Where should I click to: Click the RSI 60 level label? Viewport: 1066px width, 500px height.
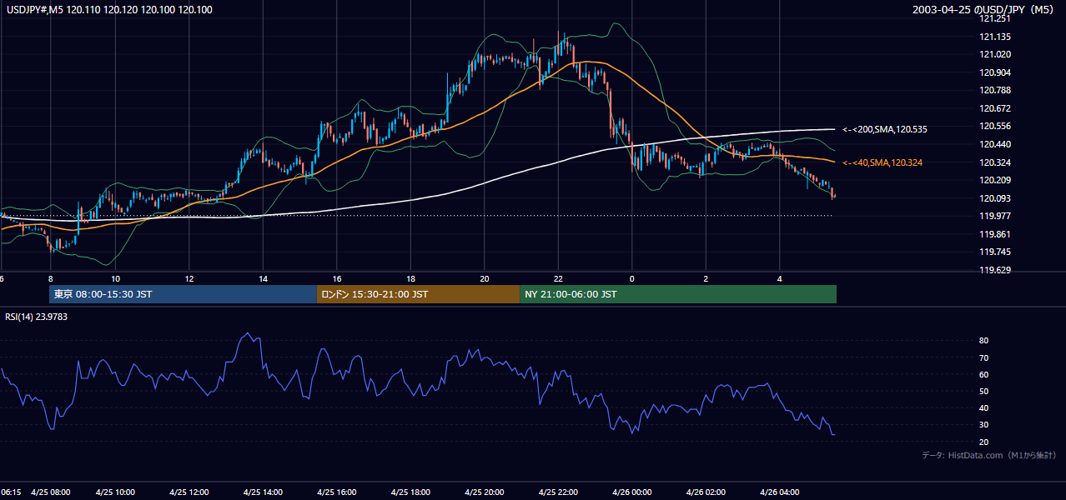tap(984, 374)
